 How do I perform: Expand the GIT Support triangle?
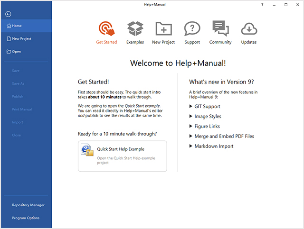point(191,106)
